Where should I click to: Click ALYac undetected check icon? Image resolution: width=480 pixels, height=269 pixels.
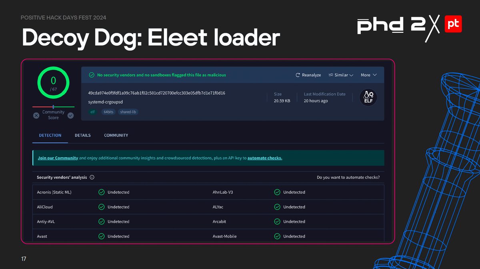[x=277, y=207]
